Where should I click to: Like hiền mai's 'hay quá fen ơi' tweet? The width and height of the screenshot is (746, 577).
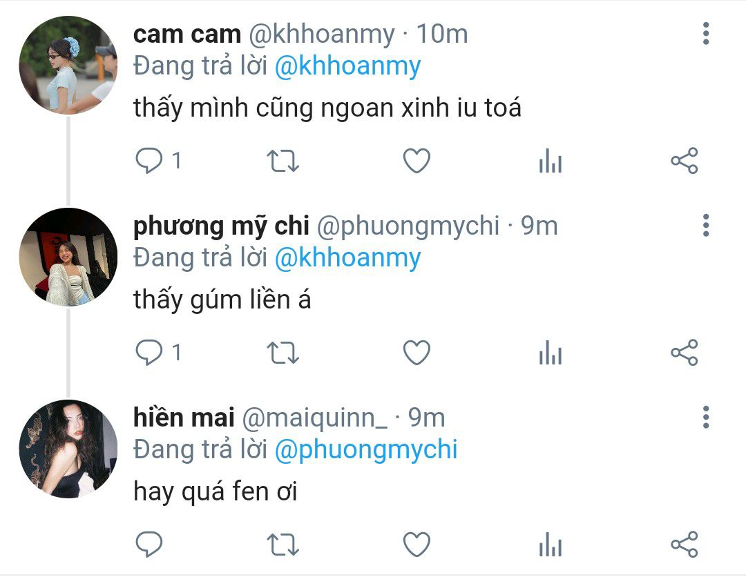click(417, 545)
